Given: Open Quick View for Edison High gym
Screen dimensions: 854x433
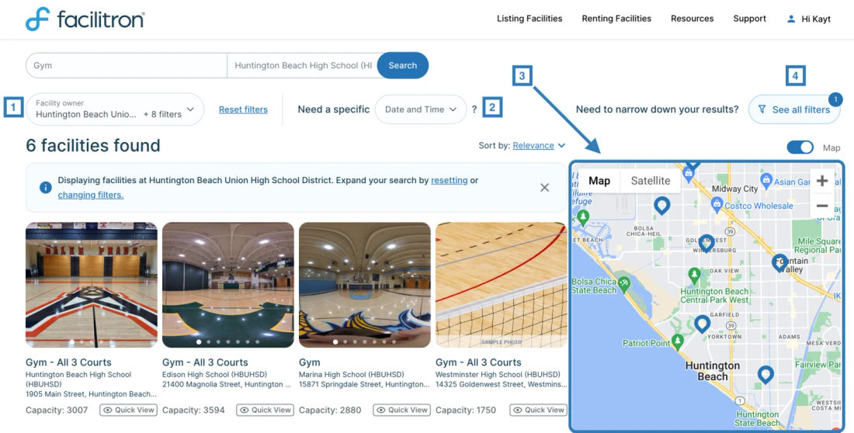Looking at the screenshot, I should (x=266, y=410).
